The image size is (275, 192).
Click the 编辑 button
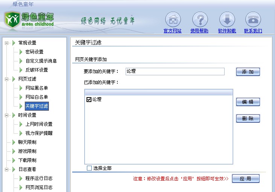(x=248, y=102)
